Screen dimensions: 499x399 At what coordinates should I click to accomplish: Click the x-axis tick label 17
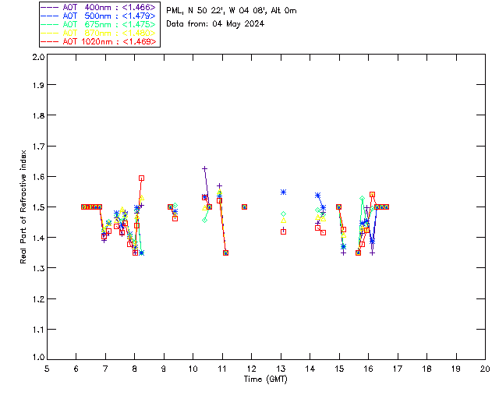(x=398, y=369)
